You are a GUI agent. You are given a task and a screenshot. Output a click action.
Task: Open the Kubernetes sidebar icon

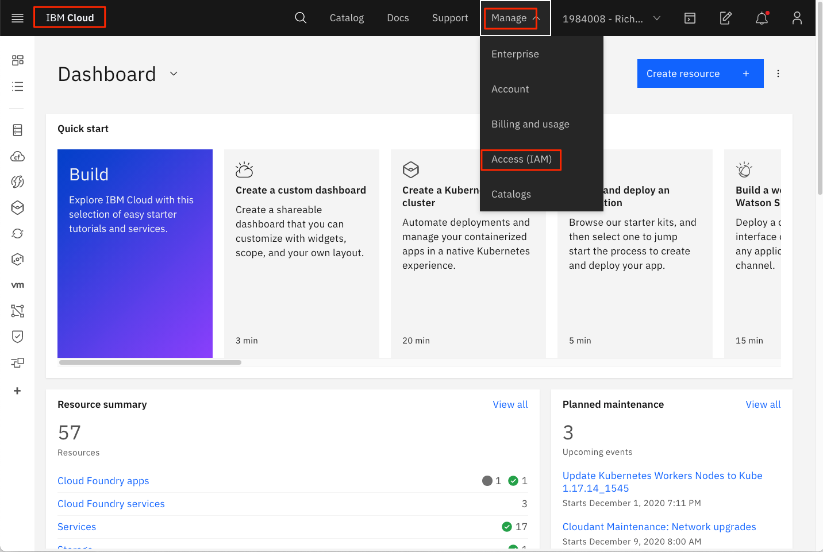click(17, 207)
